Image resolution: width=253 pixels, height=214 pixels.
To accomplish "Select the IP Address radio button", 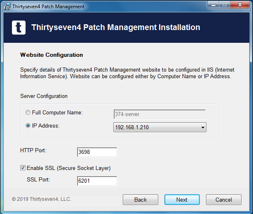I will click(28, 126).
